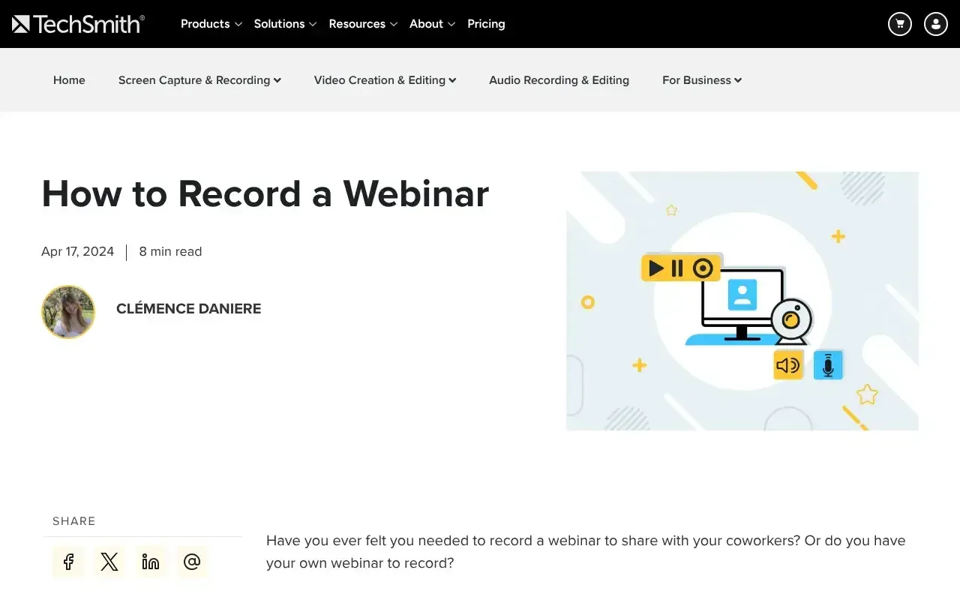The width and height of the screenshot is (960, 600).
Task: Click the webinar recording hero image
Action: tap(742, 301)
